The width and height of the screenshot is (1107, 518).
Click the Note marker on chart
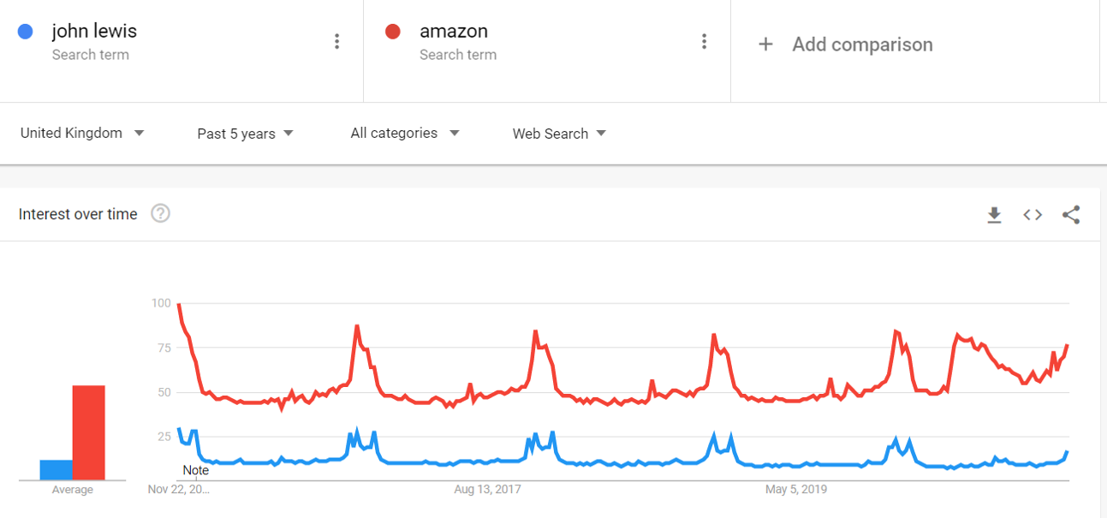tap(195, 470)
